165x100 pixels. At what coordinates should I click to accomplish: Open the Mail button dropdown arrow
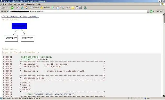[60, 8]
